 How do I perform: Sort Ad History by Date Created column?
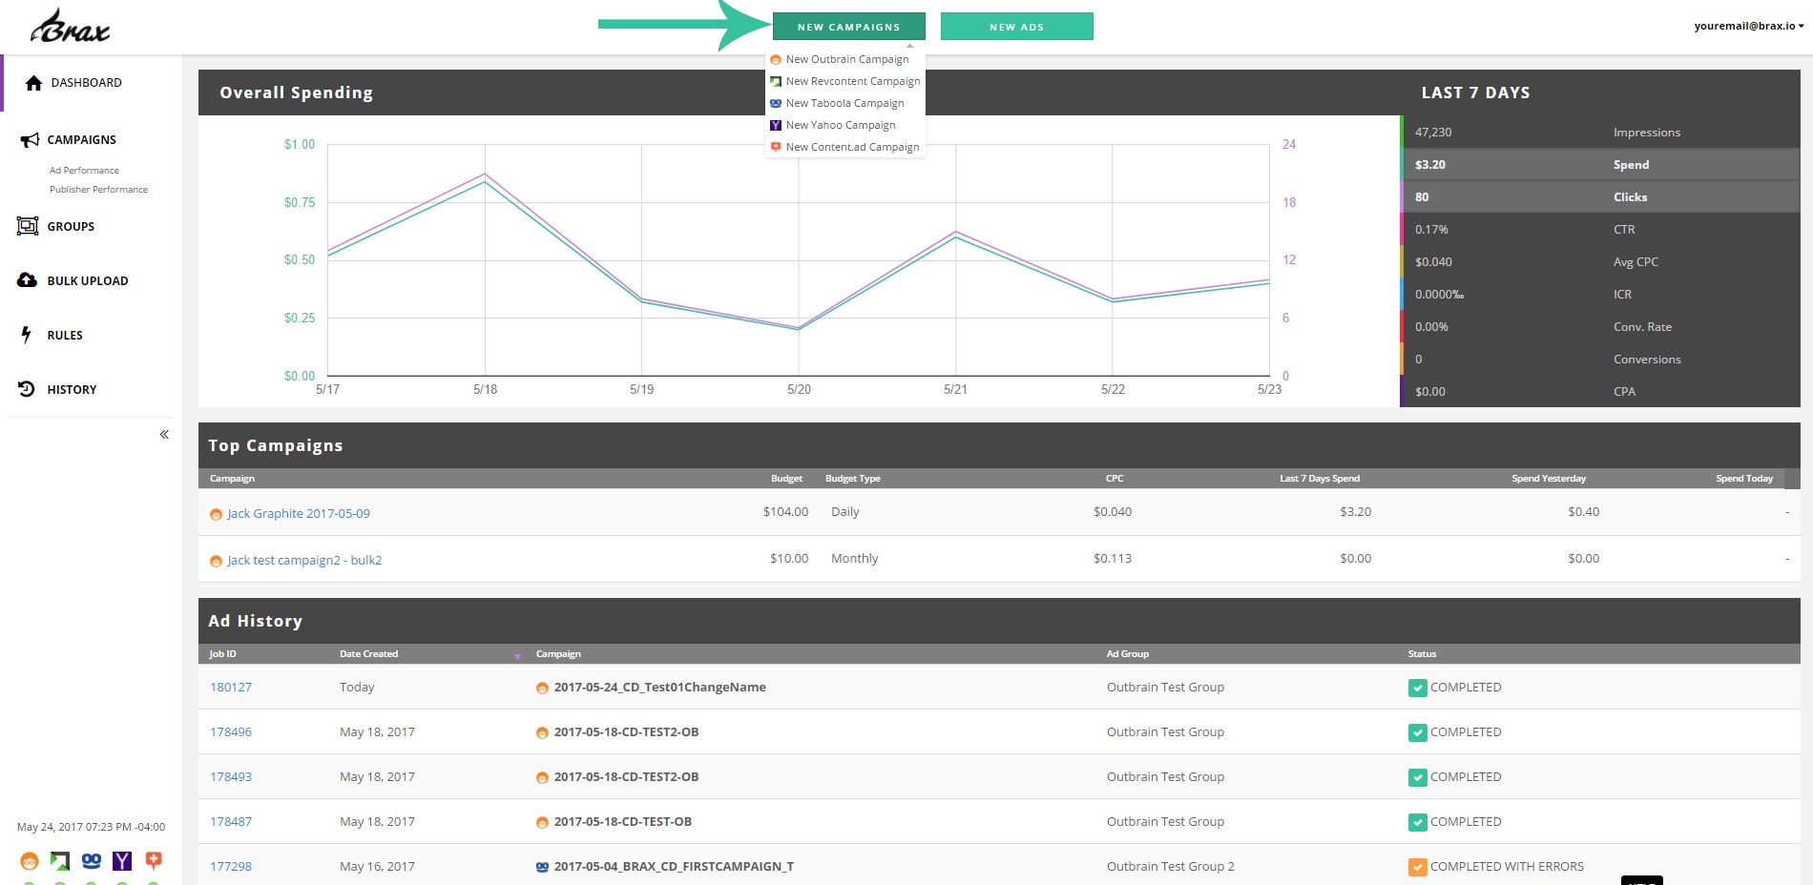coord(369,653)
